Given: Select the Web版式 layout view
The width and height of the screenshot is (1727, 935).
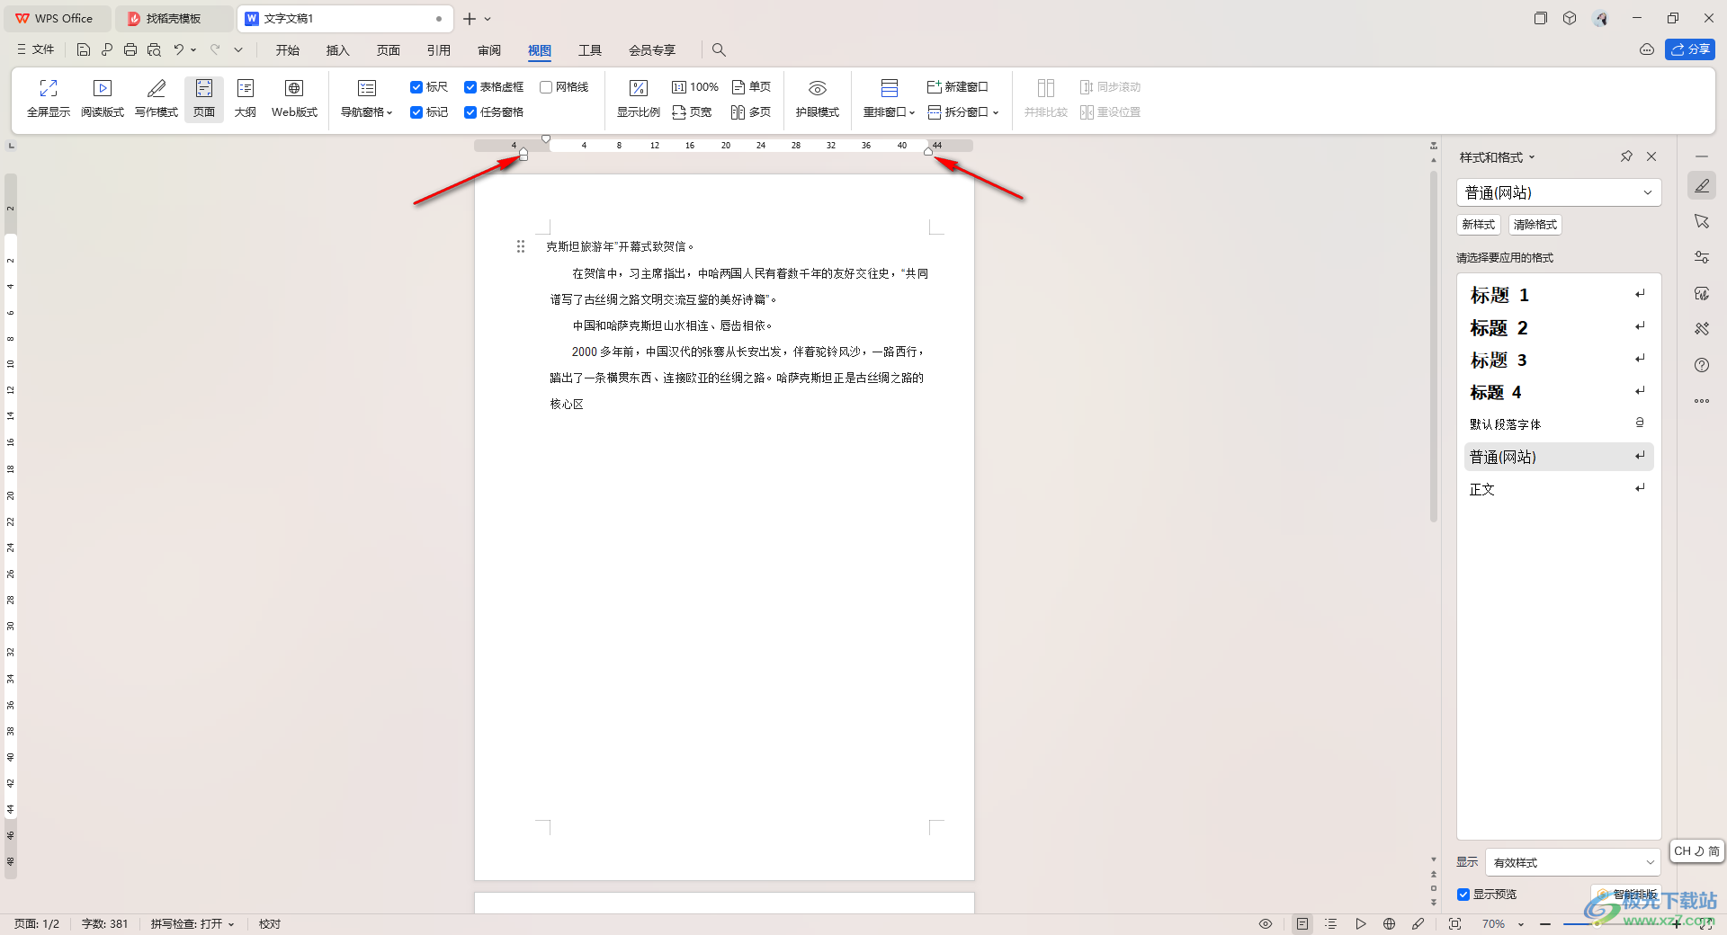Looking at the screenshot, I should point(294,98).
